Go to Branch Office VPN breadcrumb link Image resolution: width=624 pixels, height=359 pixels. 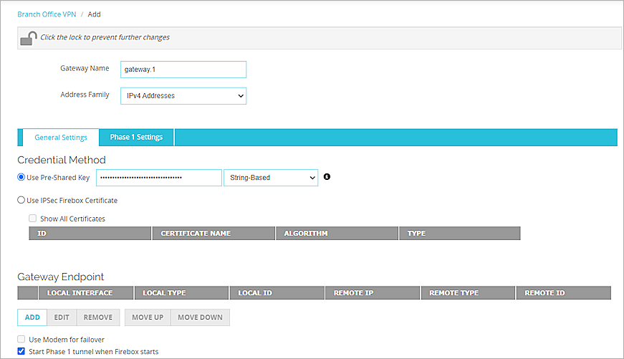pos(47,14)
